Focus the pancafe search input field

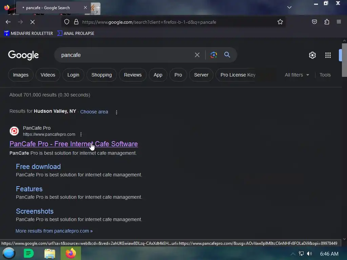[126, 55]
